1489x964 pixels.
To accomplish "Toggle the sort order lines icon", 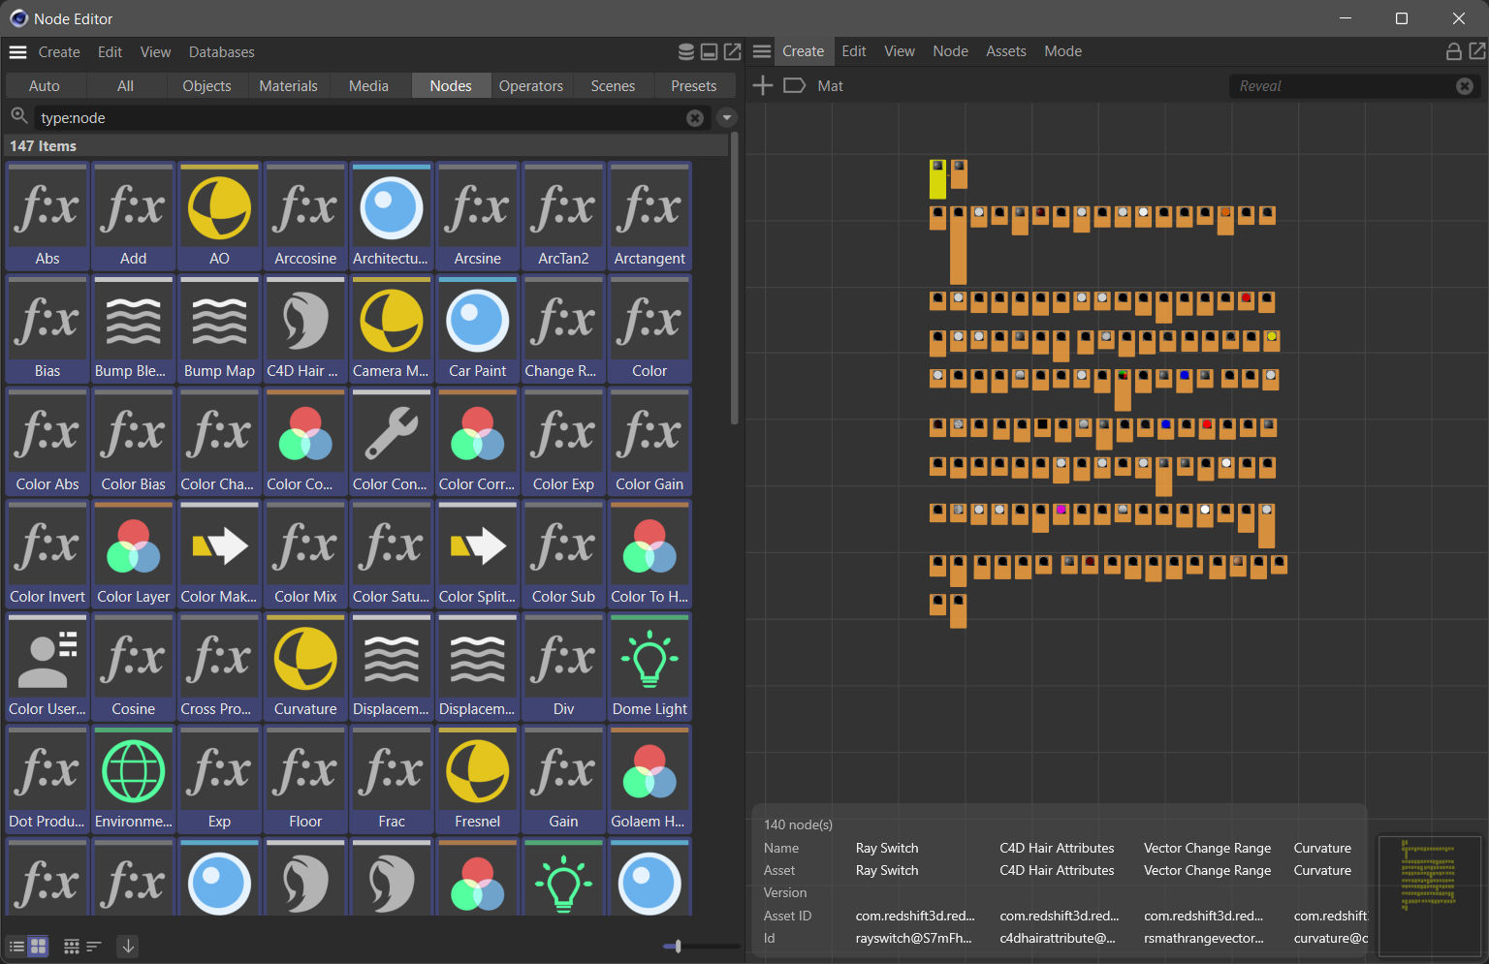I will pyautogui.click(x=94, y=947).
